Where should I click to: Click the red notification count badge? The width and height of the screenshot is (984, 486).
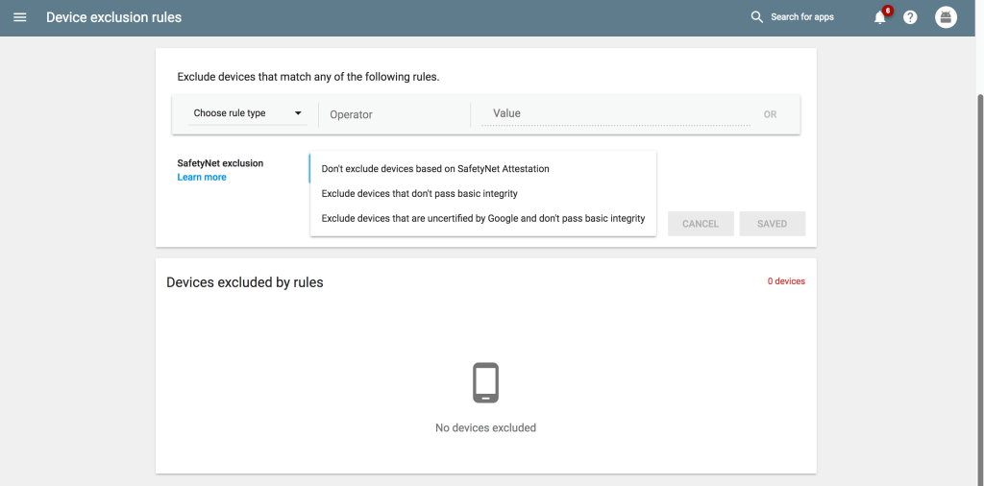[887, 10]
